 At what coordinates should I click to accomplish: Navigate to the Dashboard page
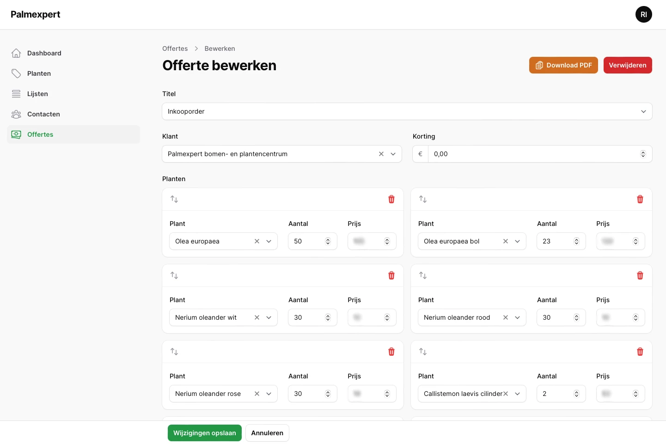44,53
